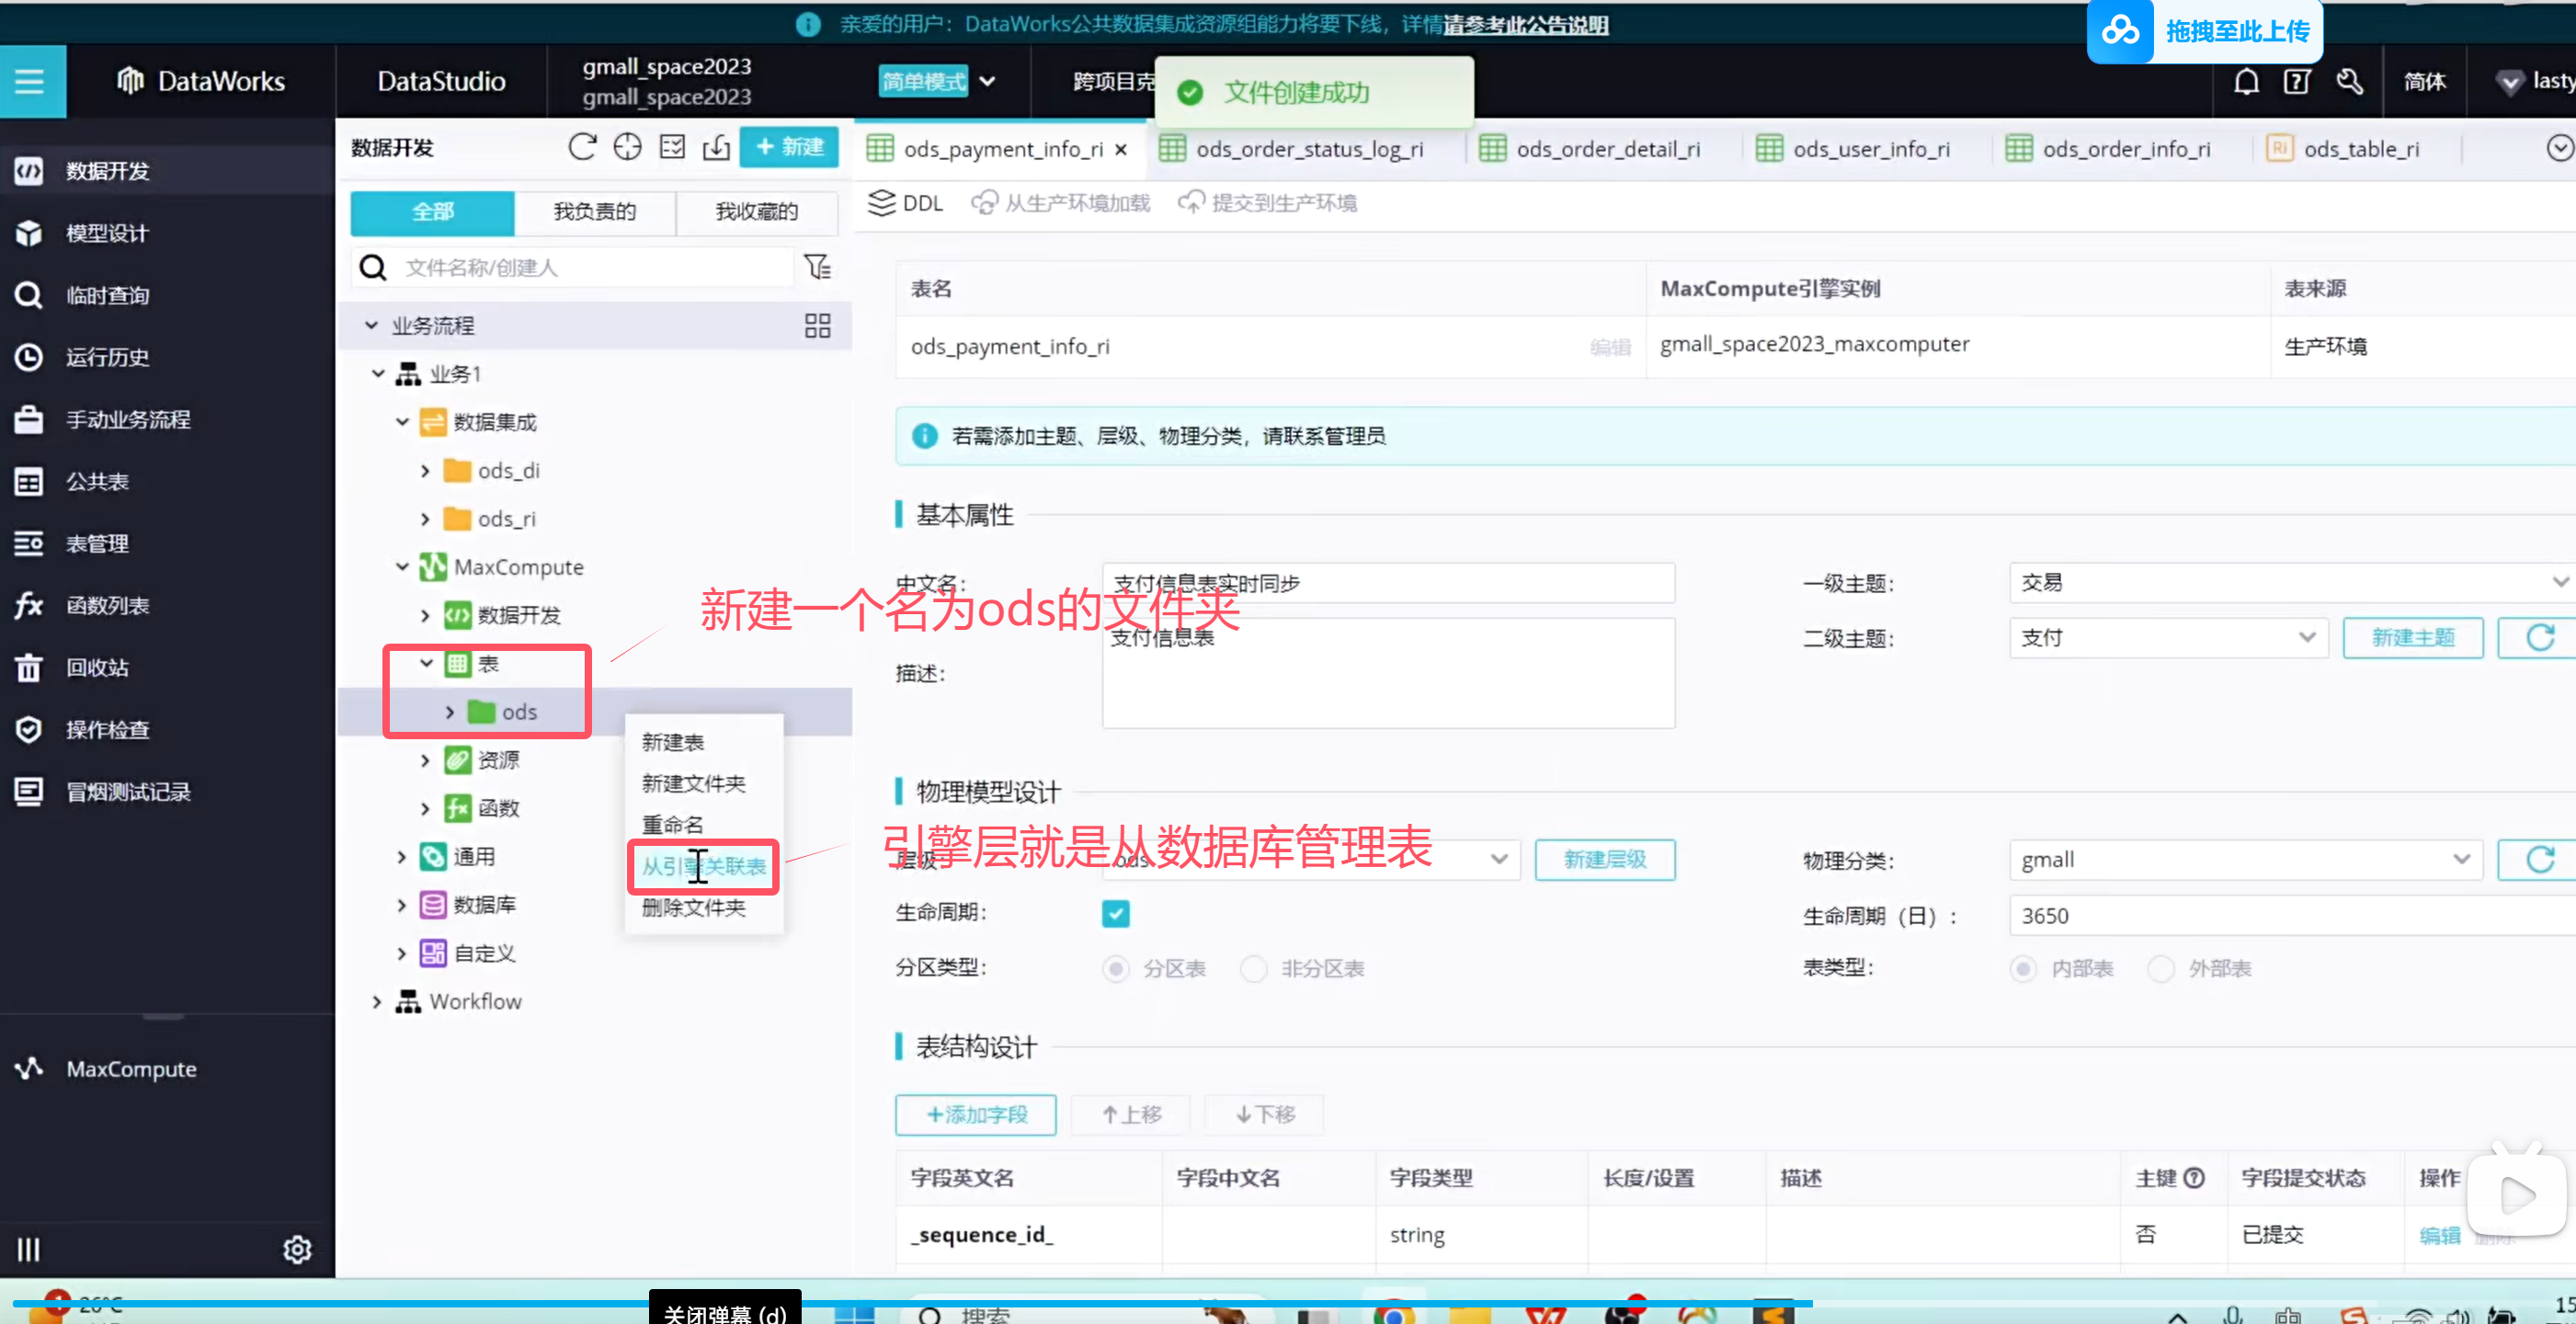The image size is (2576, 1324).
Task: Toggle the hamburger menu icon at top left
Action: coord(30,81)
